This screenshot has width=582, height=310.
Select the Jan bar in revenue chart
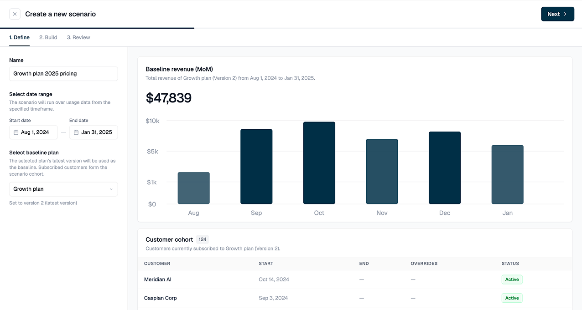(x=508, y=175)
